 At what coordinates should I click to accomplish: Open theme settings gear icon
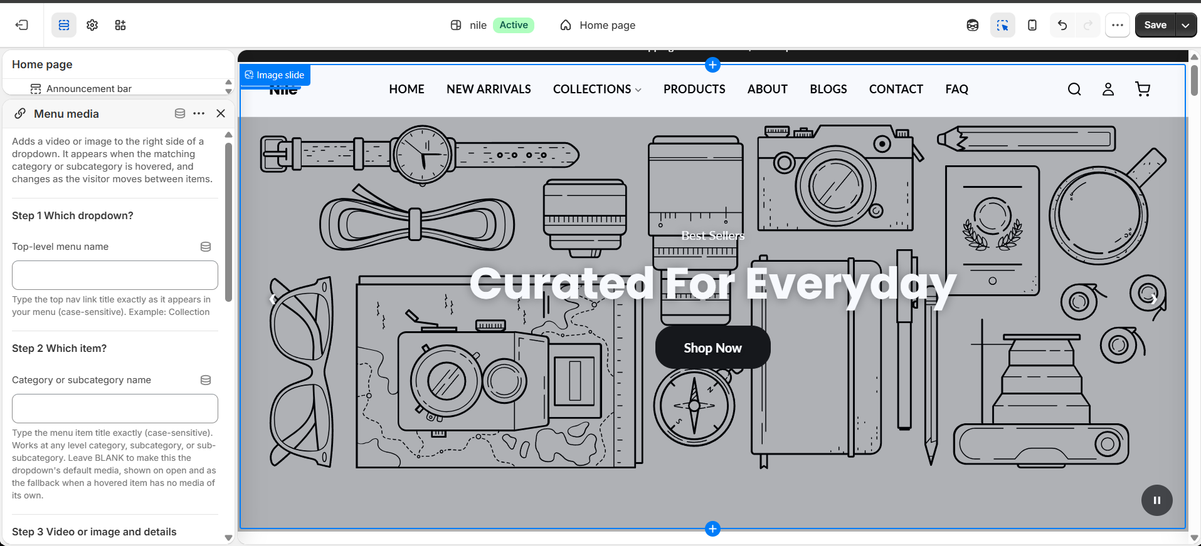point(92,25)
